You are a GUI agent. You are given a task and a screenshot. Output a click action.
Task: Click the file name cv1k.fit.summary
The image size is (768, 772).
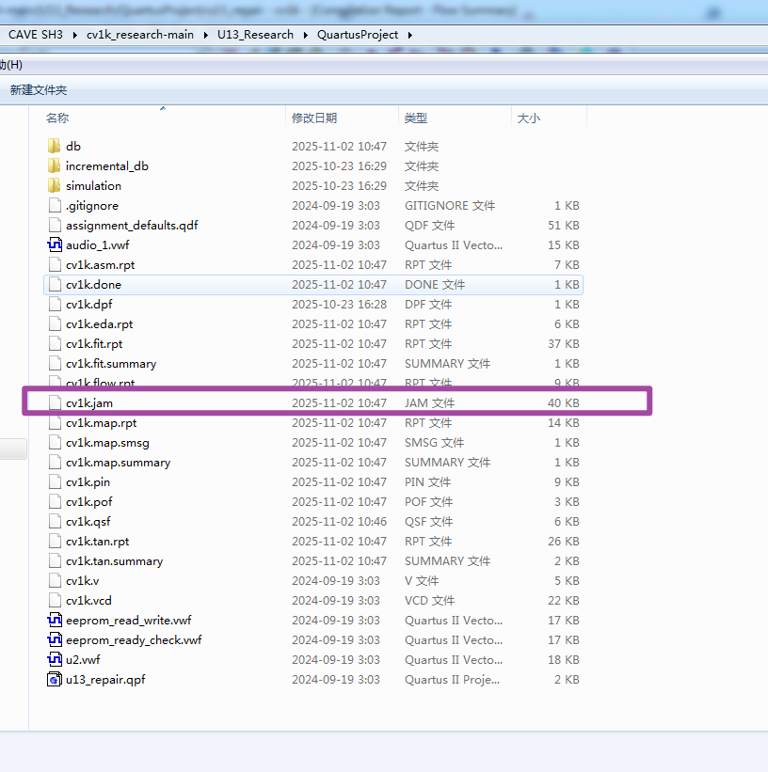coord(111,364)
